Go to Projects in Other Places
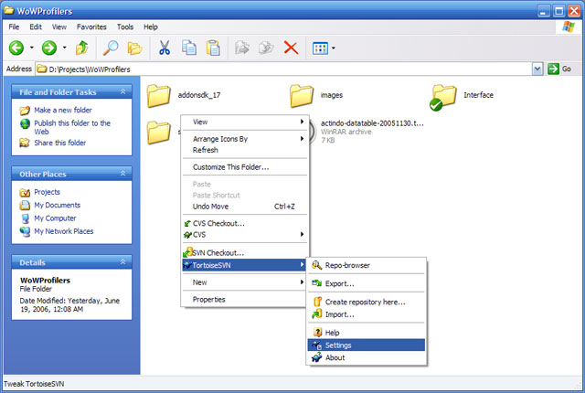Screen dimensions: 585x393 [47, 192]
